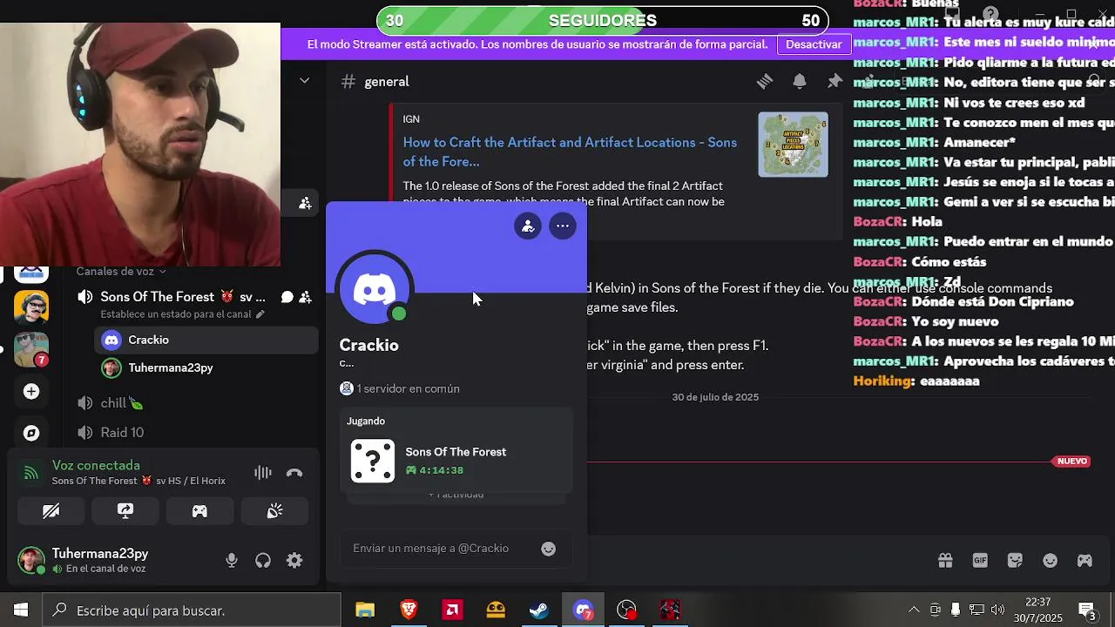Screen dimensions: 1115x627
Task: Disconnect from voice with hang-up icon
Action: tap(294, 473)
